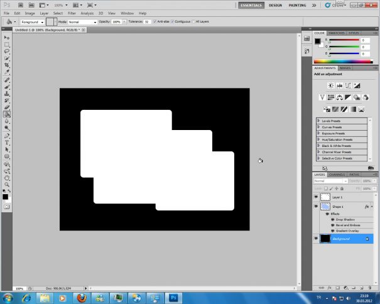Toggle the Anti-alias checkbox
380x304 pixels.
155,21
